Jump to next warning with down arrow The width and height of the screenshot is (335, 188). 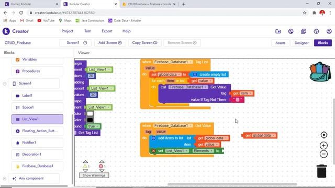[85, 171]
